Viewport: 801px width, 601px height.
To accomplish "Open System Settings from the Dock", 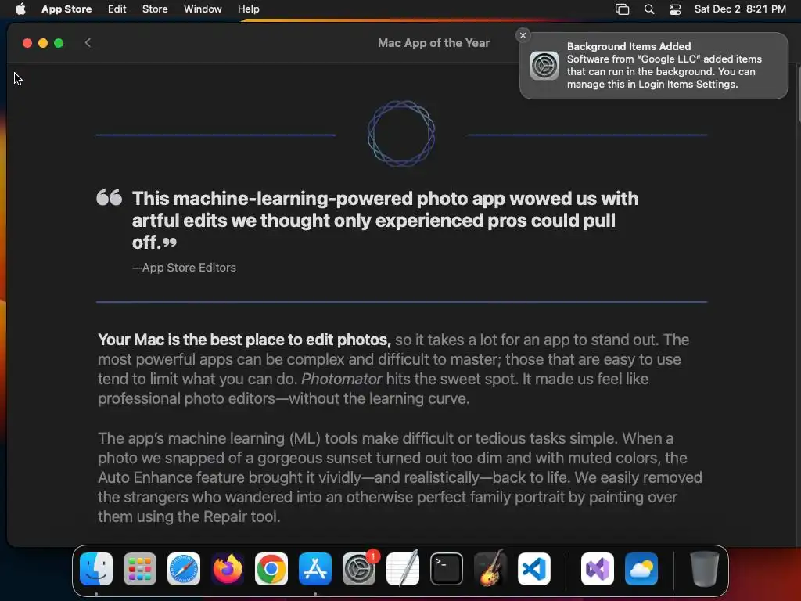I will [359, 569].
